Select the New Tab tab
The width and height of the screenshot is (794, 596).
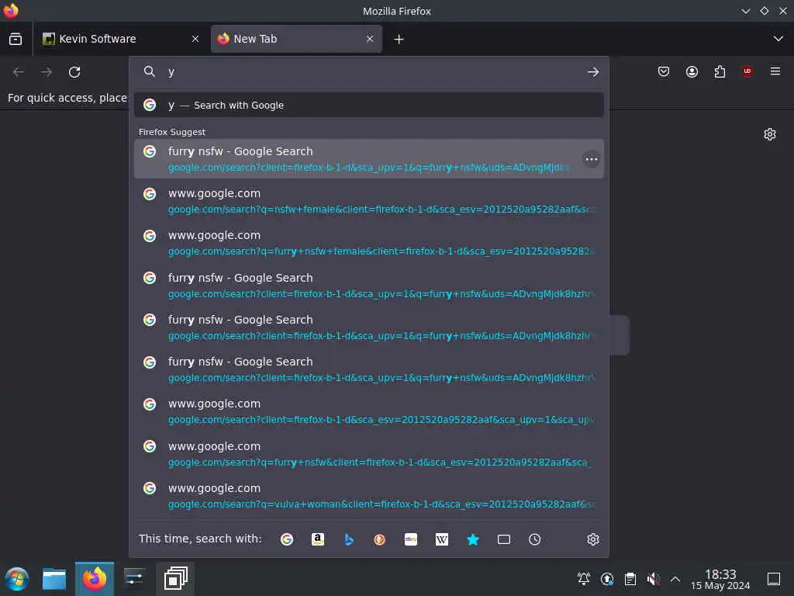pyautogui.click(x=296, y=39)
